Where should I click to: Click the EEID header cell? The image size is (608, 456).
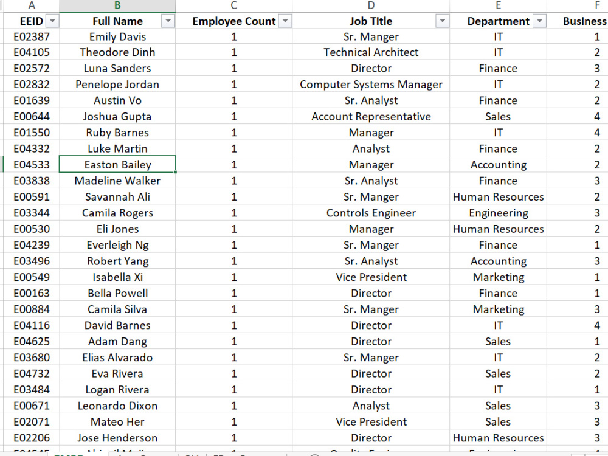pos(32,21)
